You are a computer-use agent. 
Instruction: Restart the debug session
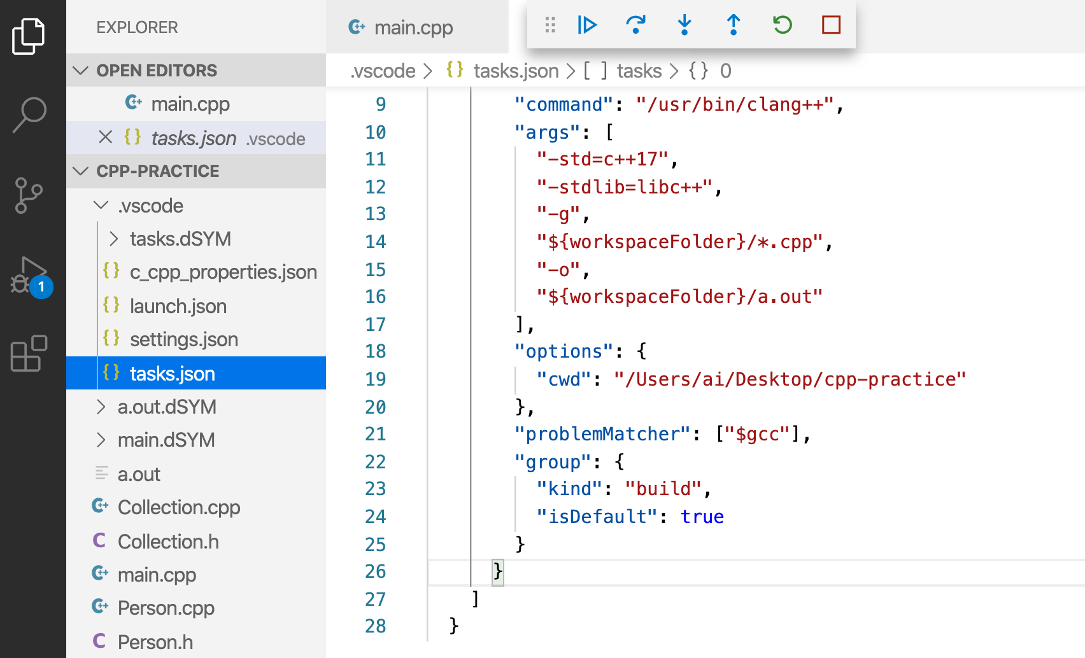tap(783, 25)
